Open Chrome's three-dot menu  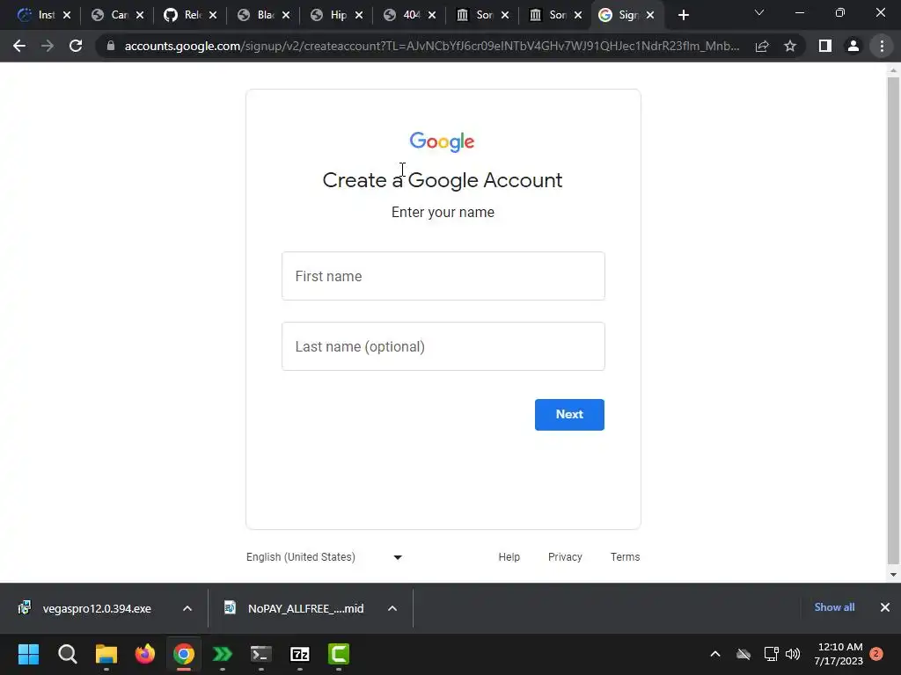882,46
